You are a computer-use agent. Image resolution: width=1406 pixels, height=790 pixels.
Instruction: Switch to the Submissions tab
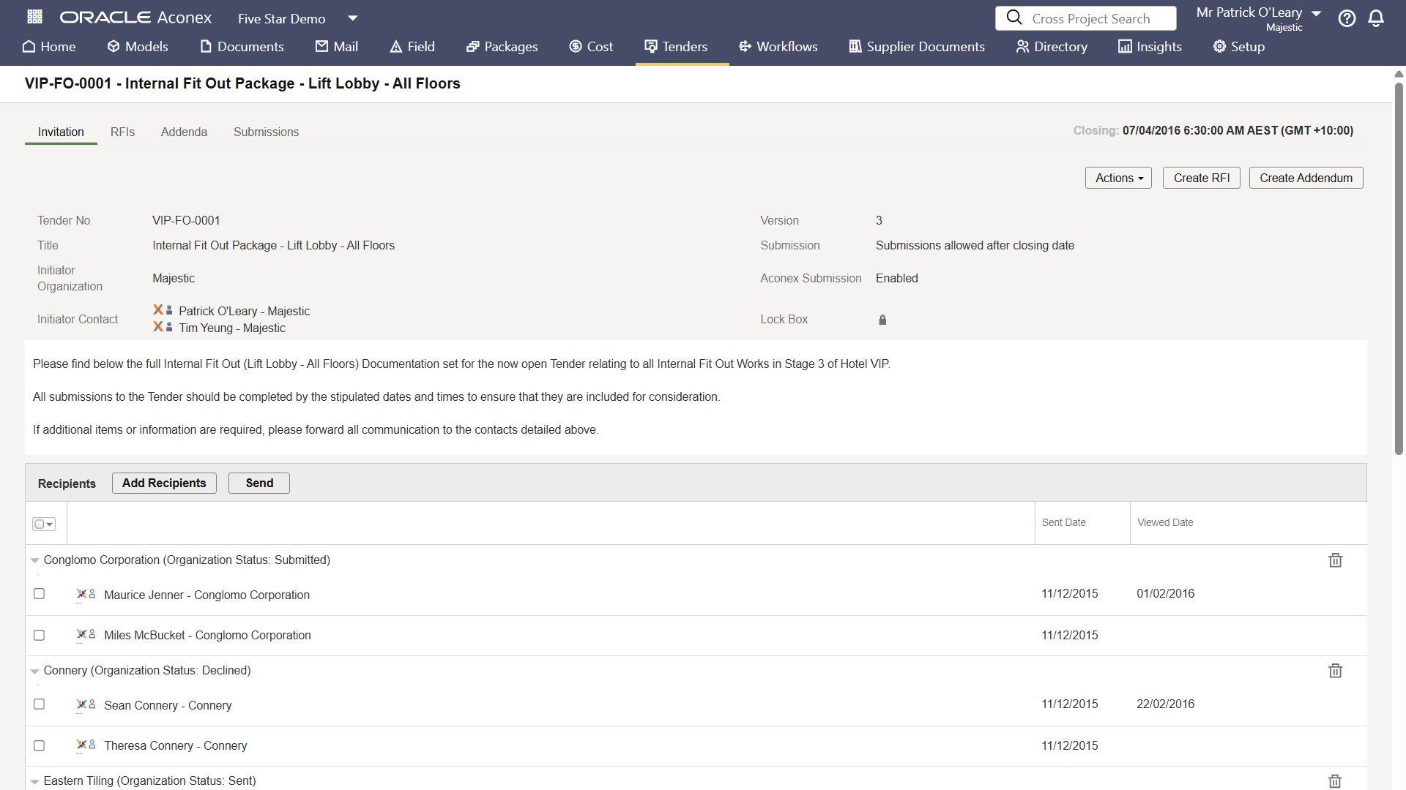(x=266, y=132)
